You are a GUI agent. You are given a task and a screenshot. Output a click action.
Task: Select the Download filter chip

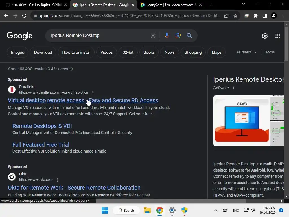pos(43,52)
